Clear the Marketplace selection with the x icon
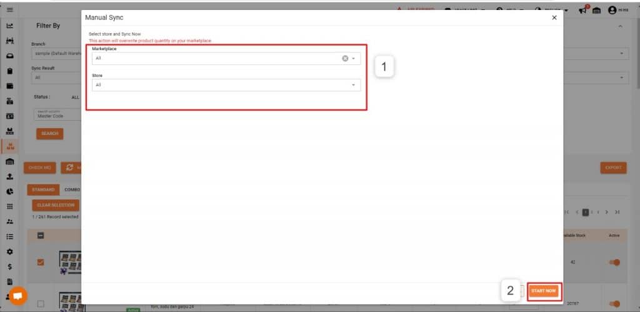 [345, 58]
